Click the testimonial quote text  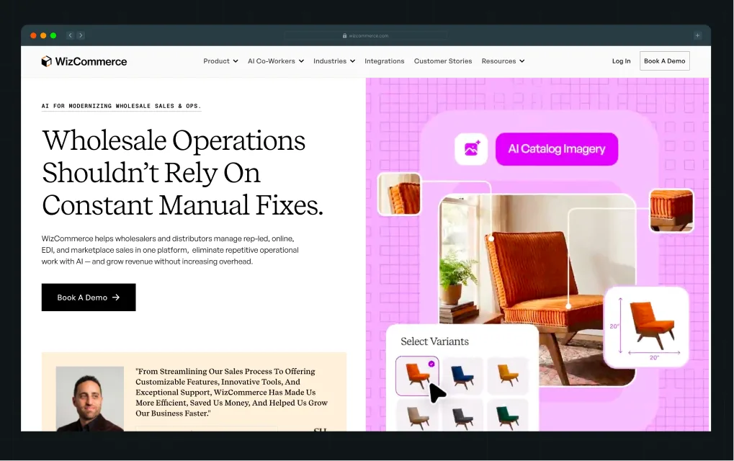point(232,392)
